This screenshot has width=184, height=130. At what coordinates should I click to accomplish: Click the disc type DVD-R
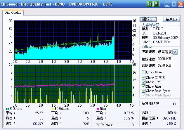(158, 29)
